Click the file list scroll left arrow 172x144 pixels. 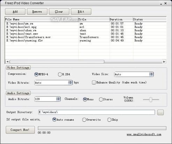(x=7, y=62)
